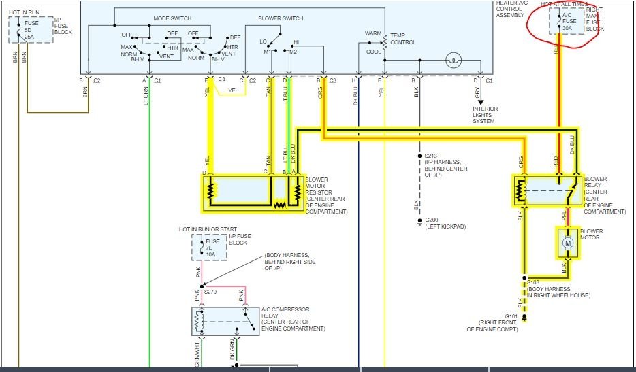The image size is (636, 372).
Task: Click the 'HOT AT ALL TIMES' label
Action: 565,4
